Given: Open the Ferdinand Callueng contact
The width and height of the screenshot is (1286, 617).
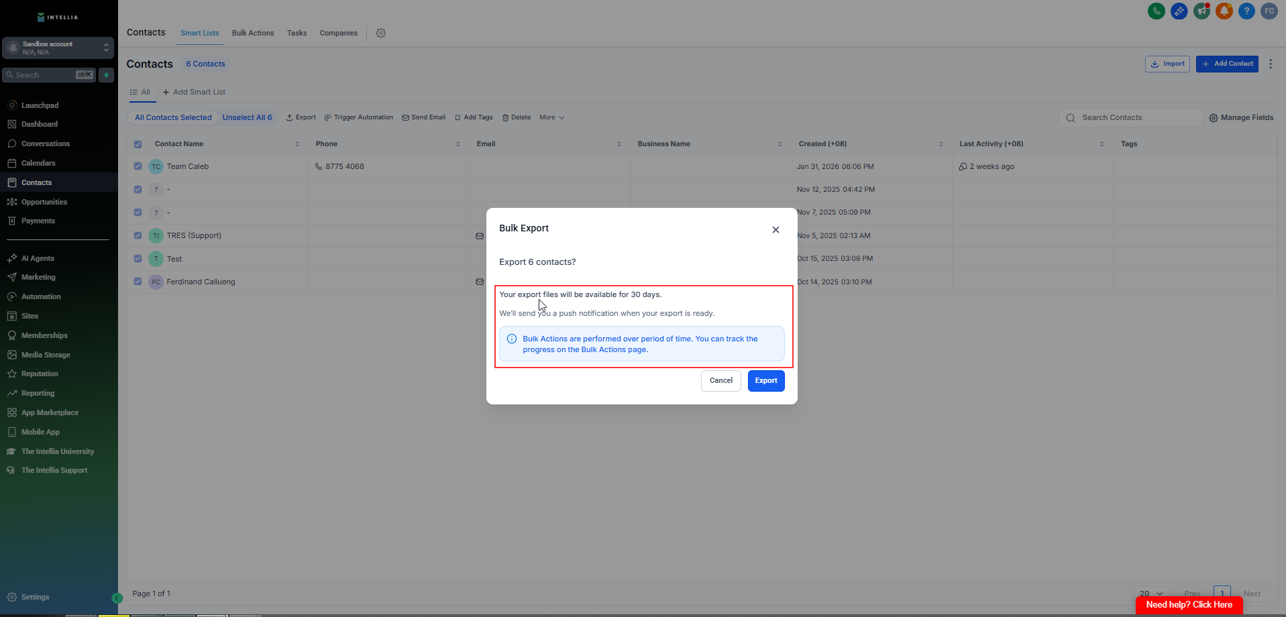Looking at the screenshot, I should [x=201, y=282].
